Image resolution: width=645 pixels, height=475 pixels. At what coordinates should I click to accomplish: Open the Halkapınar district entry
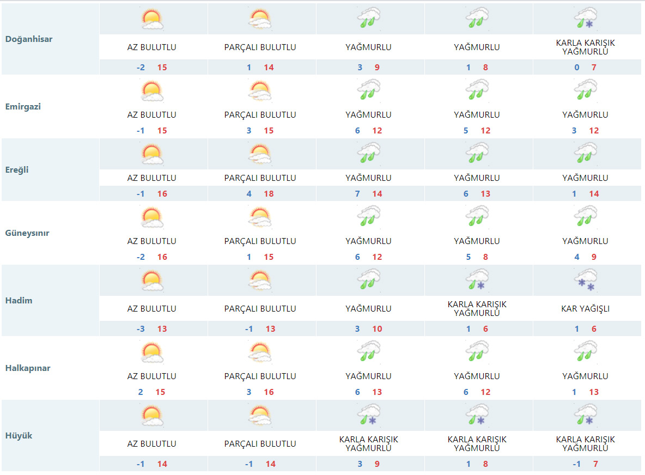(x=28, y=368)
